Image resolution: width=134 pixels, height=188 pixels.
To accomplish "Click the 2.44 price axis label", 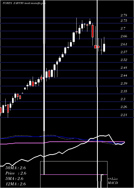I will point(124,75).
